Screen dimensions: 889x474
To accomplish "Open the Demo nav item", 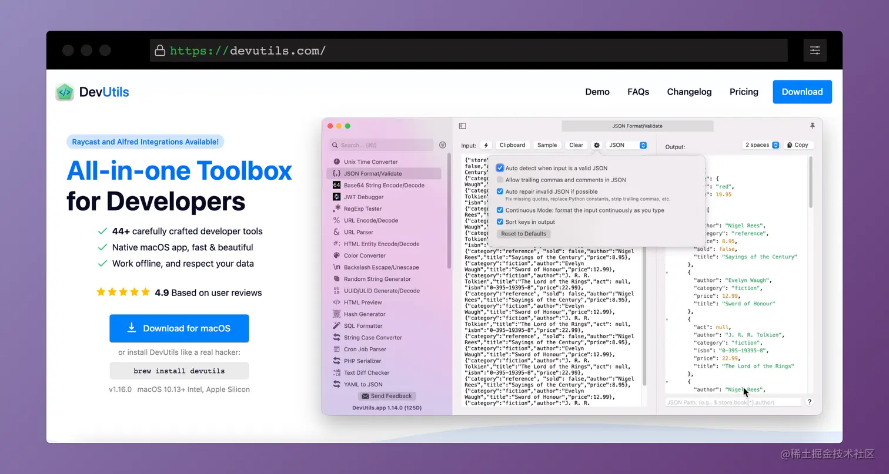I will click(597, 92).
